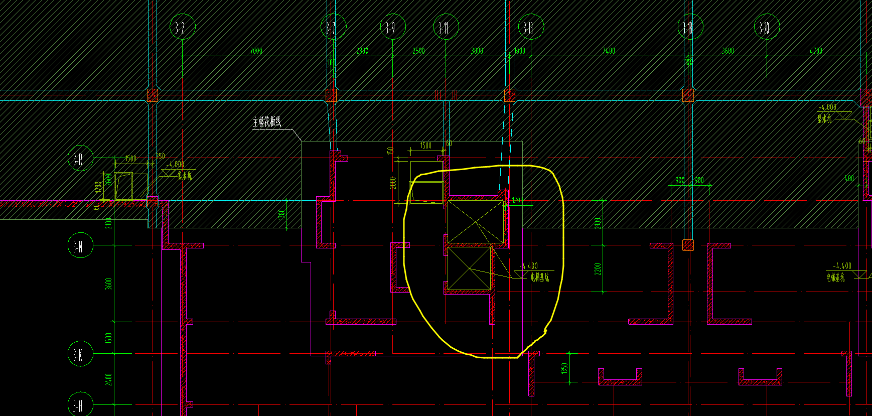Click the 2400 vertical dimension on left
872x416 pixels.
[x=109, y=379]
